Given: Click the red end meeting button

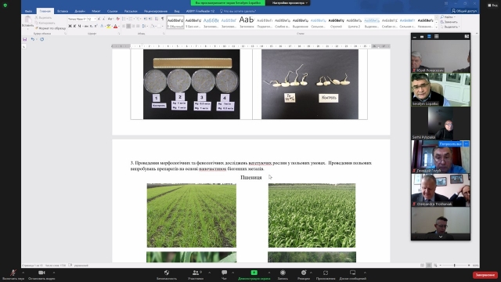Looking at the screenshot, I should pyautogui.click(x=485, y=275).
